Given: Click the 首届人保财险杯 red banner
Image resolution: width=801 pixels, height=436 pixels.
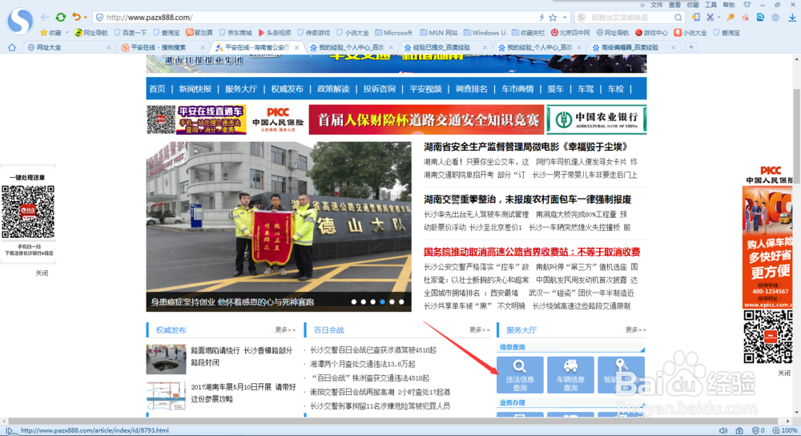Looking at the screenshot, I should (x=427, y=119).
